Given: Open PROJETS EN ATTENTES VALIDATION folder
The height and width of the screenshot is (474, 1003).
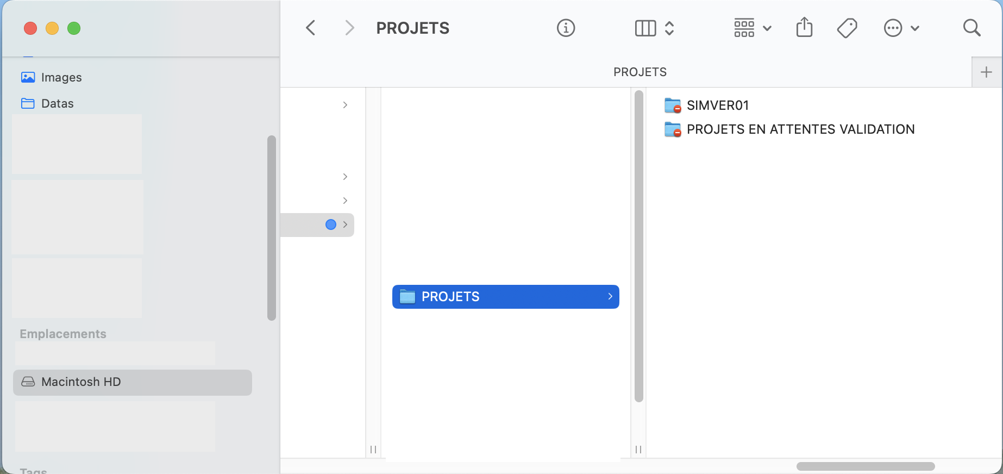Looking at the screenshot, I should coord(800,129).
